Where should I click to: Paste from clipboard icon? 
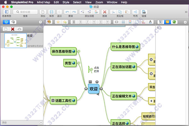127,12
